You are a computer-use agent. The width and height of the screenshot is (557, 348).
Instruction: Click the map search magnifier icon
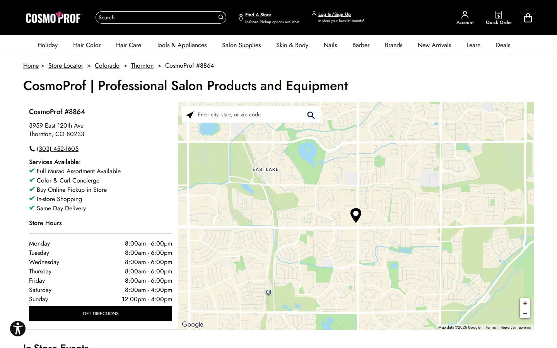(311, 115)
